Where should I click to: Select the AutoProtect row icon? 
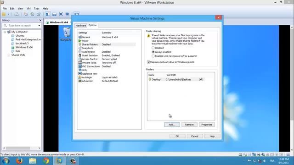click(80, 52)
